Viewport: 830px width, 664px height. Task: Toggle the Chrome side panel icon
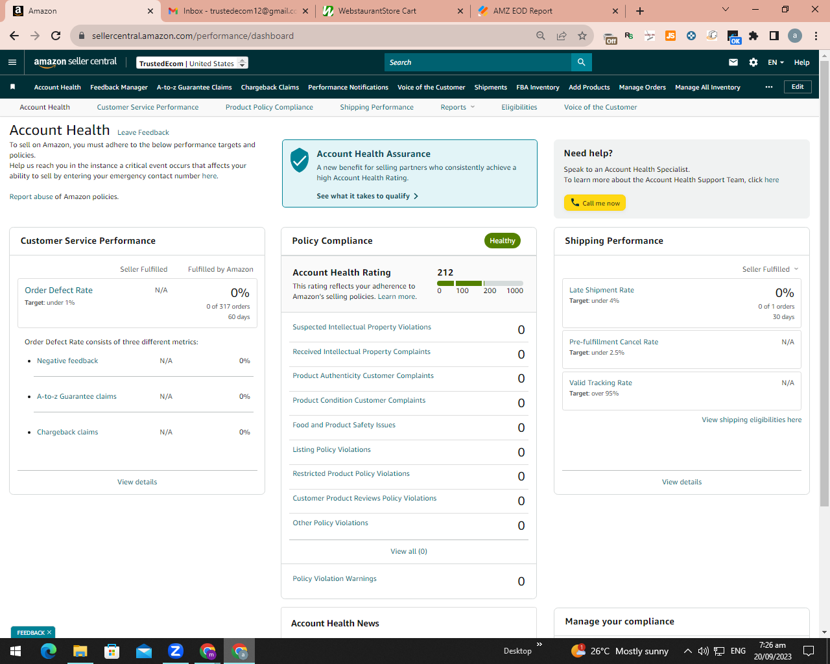click(774, 36)
